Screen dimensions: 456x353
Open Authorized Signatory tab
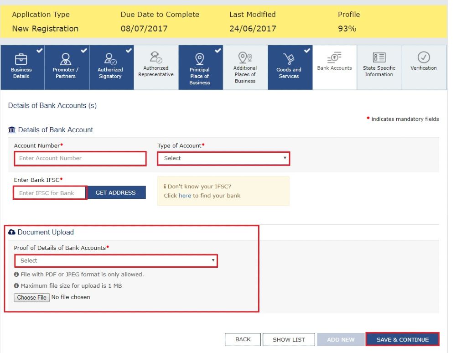tap(111, 67)
